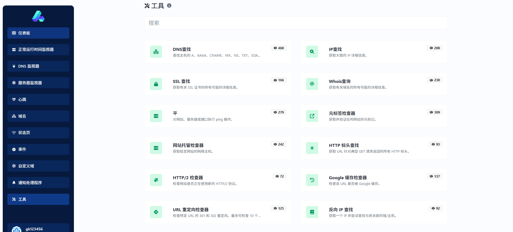This screenshot has width=513, height=232.
Task: Click the Google 缓存检查器 history icon
Action: point(312,180)
